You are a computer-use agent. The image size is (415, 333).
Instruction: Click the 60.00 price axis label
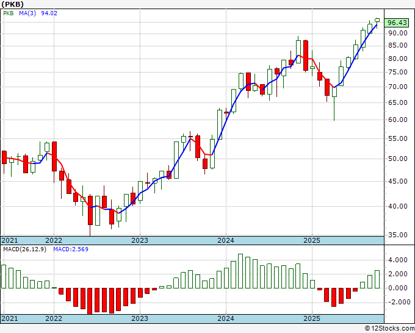coord(398,120)
